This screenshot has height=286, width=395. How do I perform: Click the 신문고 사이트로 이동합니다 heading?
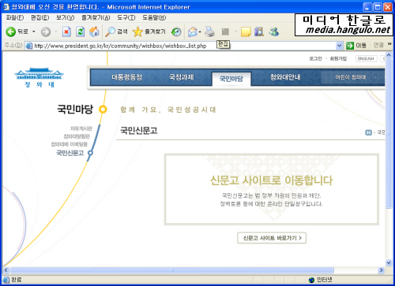272,180
